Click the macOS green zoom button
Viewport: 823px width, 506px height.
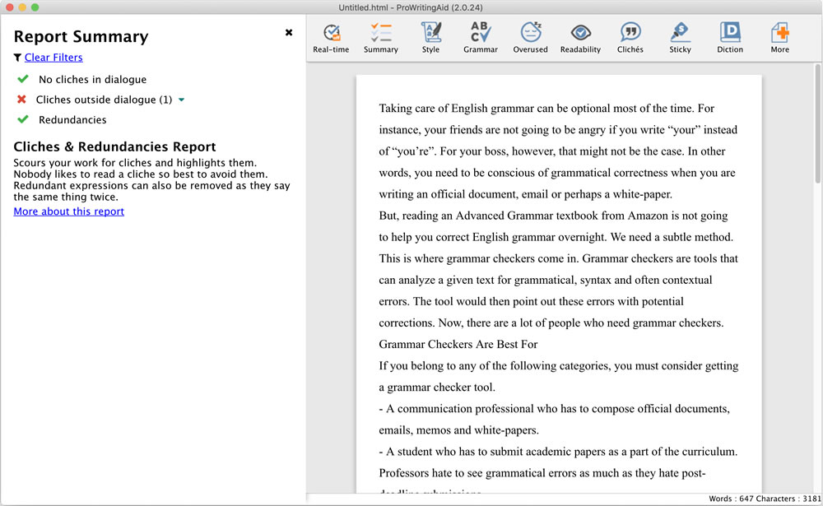pyautogui.click(x=35, y=7)
